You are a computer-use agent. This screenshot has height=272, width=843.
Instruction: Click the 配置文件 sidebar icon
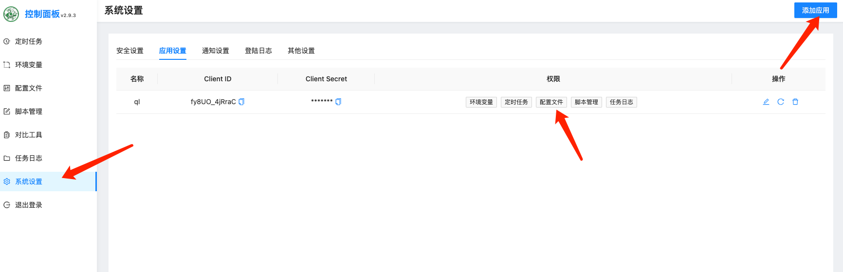(x=7, y=88)
